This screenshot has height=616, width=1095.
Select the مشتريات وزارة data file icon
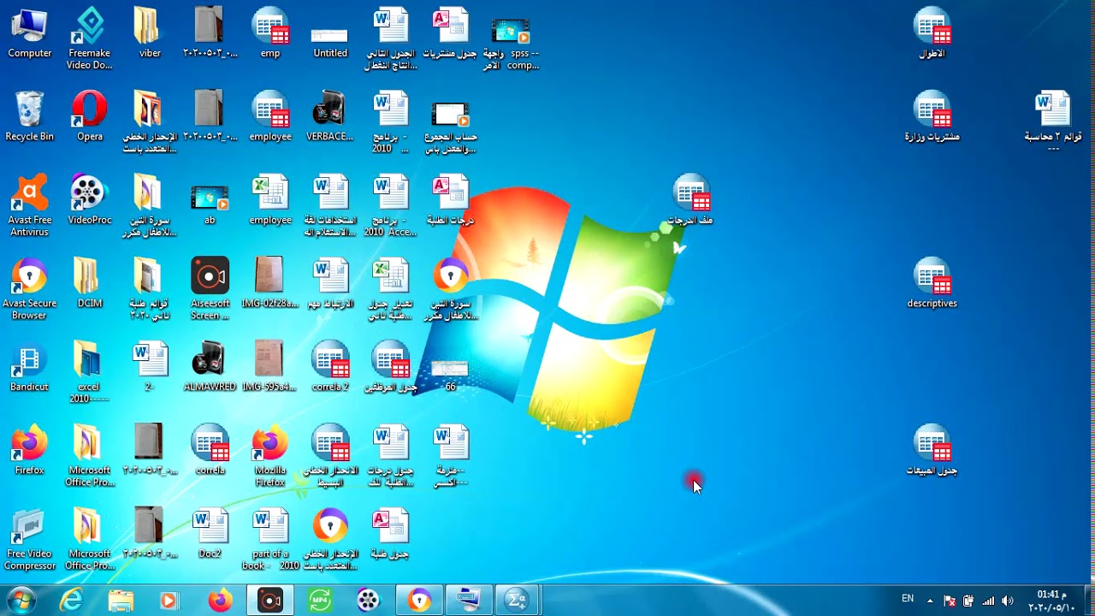pyautogui.click(x=932, y=115)
